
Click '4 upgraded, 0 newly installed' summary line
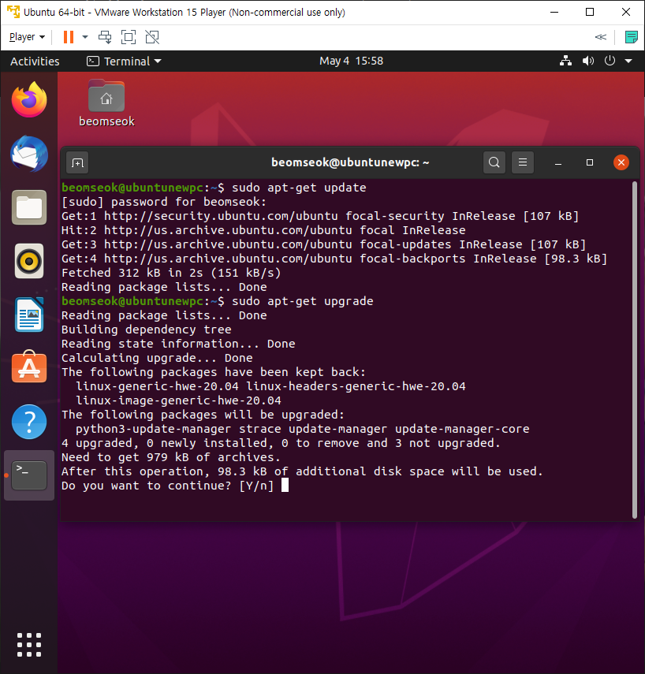(281, 443)
